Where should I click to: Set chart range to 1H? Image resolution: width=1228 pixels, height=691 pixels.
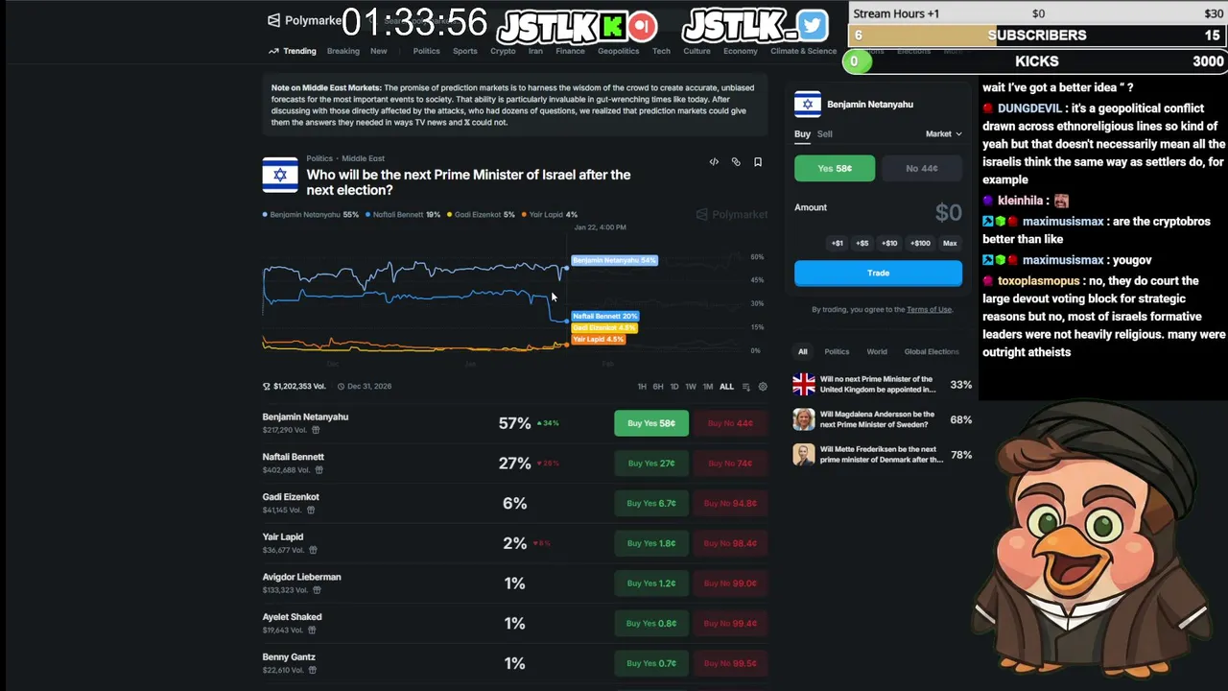click(642, 387)
